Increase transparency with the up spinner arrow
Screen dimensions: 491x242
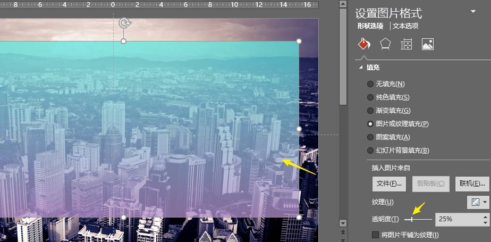pyautogui.click(x=485, y=216)
